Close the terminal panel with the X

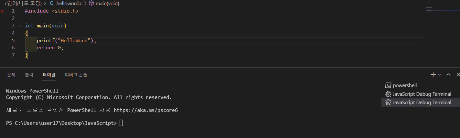(458, 74)
